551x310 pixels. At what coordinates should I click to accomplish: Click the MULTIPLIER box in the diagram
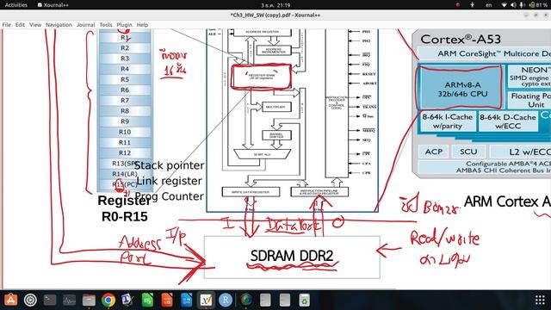(275, 107)
